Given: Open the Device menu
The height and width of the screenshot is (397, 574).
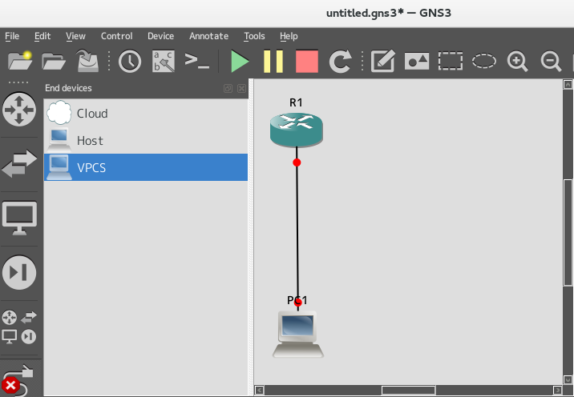Looking at the screenshot, I should coord(160,36).
